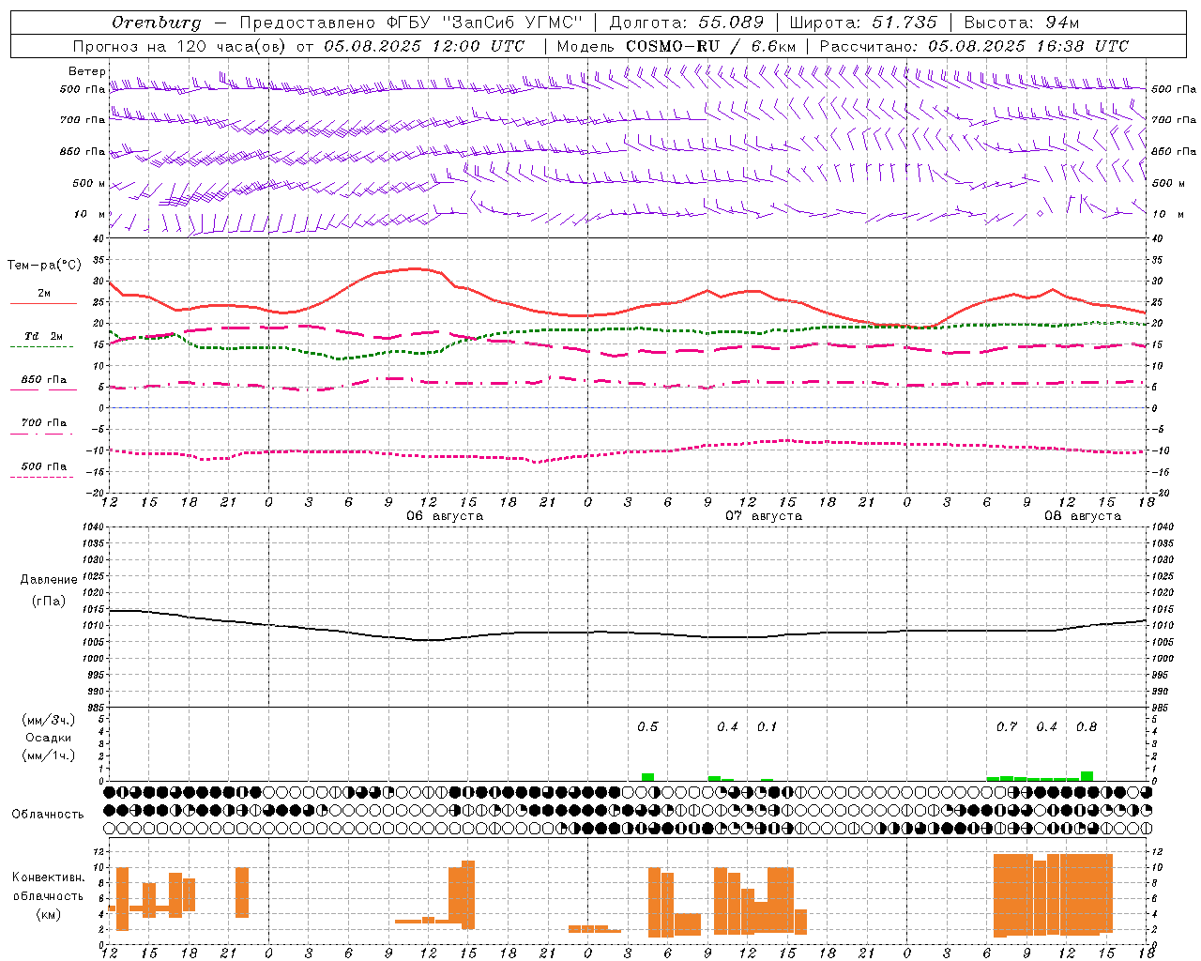
Task: Click the Осадки panel label
Action: coord(49,738)
